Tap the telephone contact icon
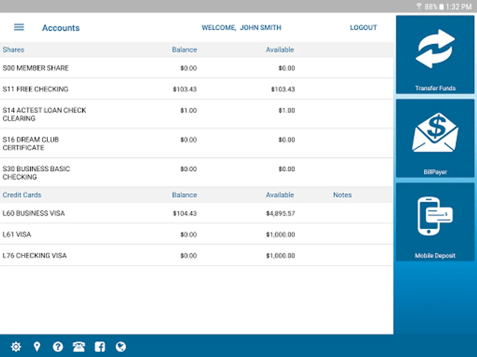The image size is (477, 357). 79,347
